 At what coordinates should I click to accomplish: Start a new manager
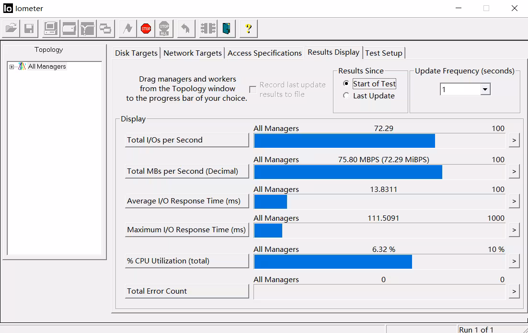click(51, 28)
